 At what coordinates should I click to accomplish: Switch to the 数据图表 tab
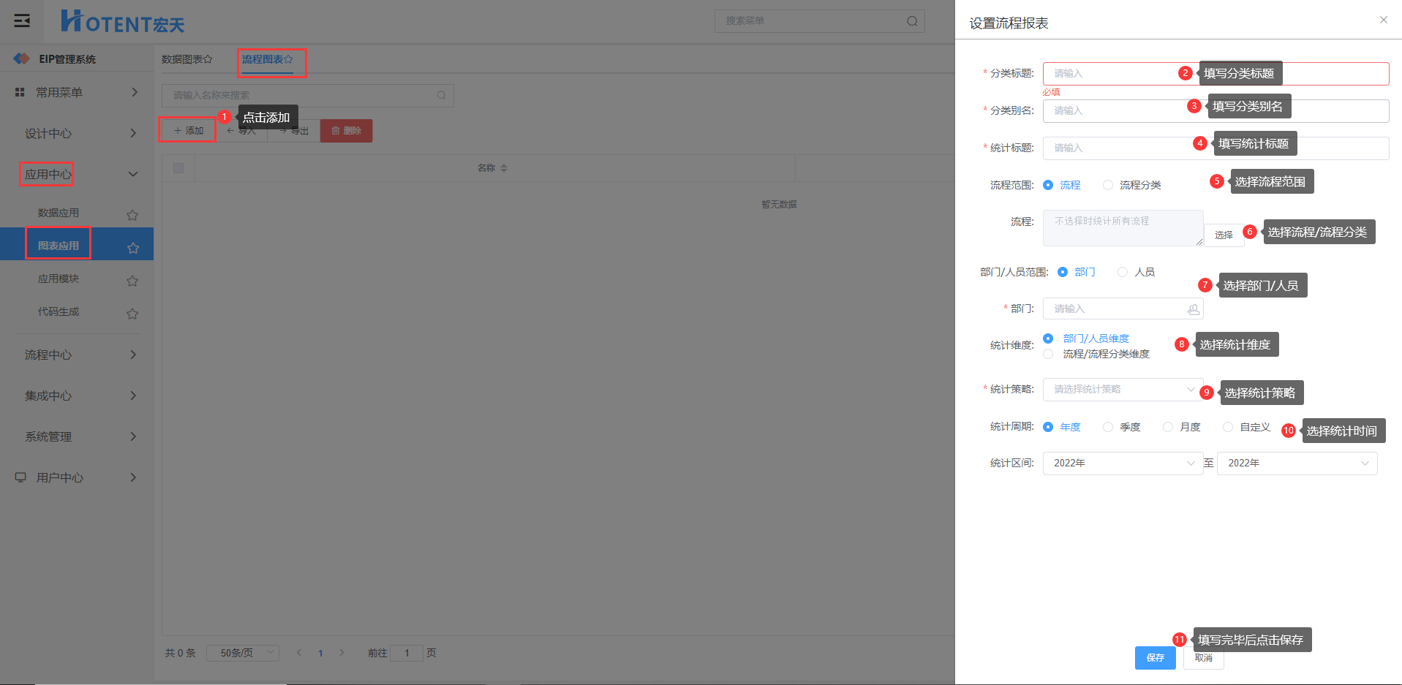coord(182,59)
